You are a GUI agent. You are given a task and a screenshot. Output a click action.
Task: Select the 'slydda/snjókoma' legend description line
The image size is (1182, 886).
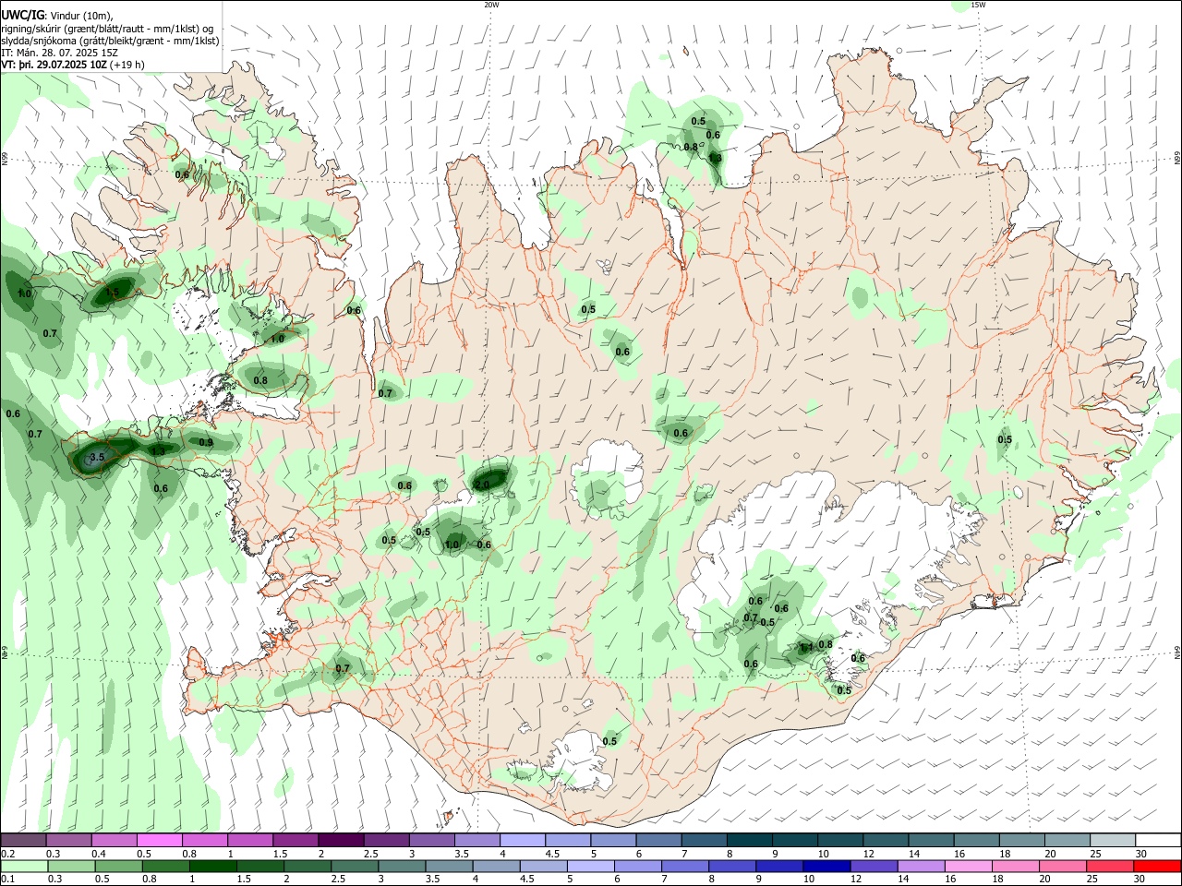(x=110, y=41)
